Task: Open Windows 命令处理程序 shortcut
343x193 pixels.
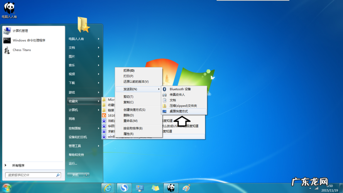Action: coord(29,40)
